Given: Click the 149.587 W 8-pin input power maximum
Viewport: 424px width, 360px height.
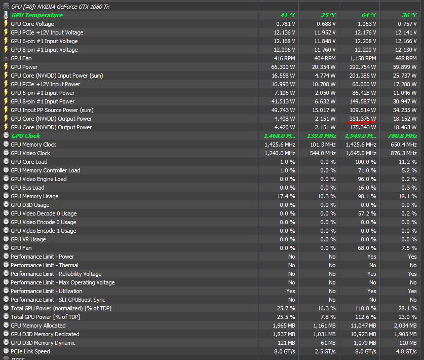Looking at the screenshot, I should [362, 101].
